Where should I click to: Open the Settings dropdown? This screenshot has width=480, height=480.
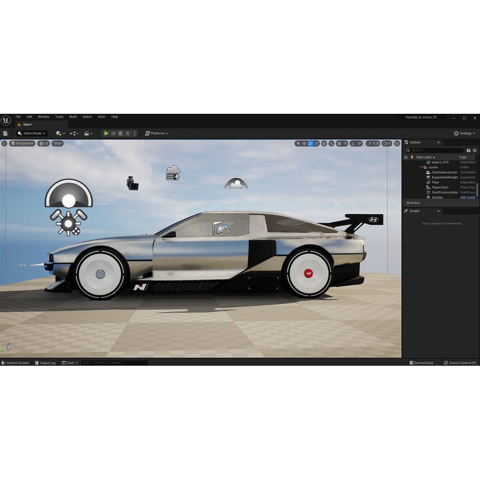[x=464, y=133]
